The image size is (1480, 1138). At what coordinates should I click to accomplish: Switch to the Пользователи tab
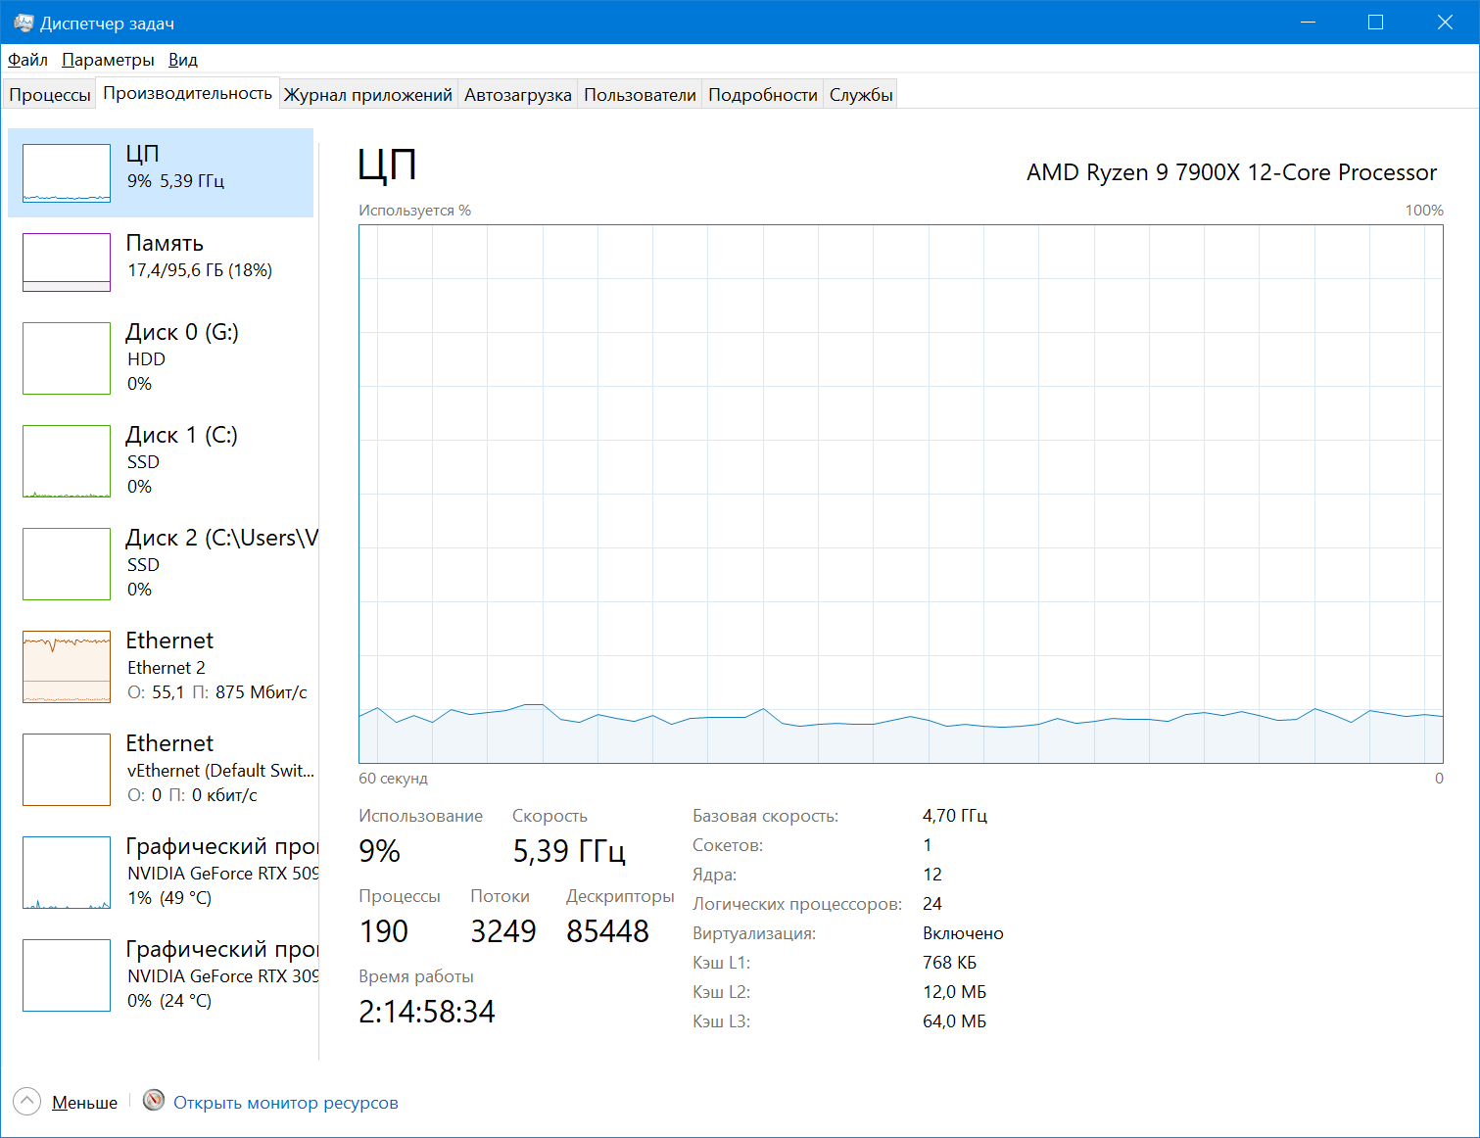point(640,95)
